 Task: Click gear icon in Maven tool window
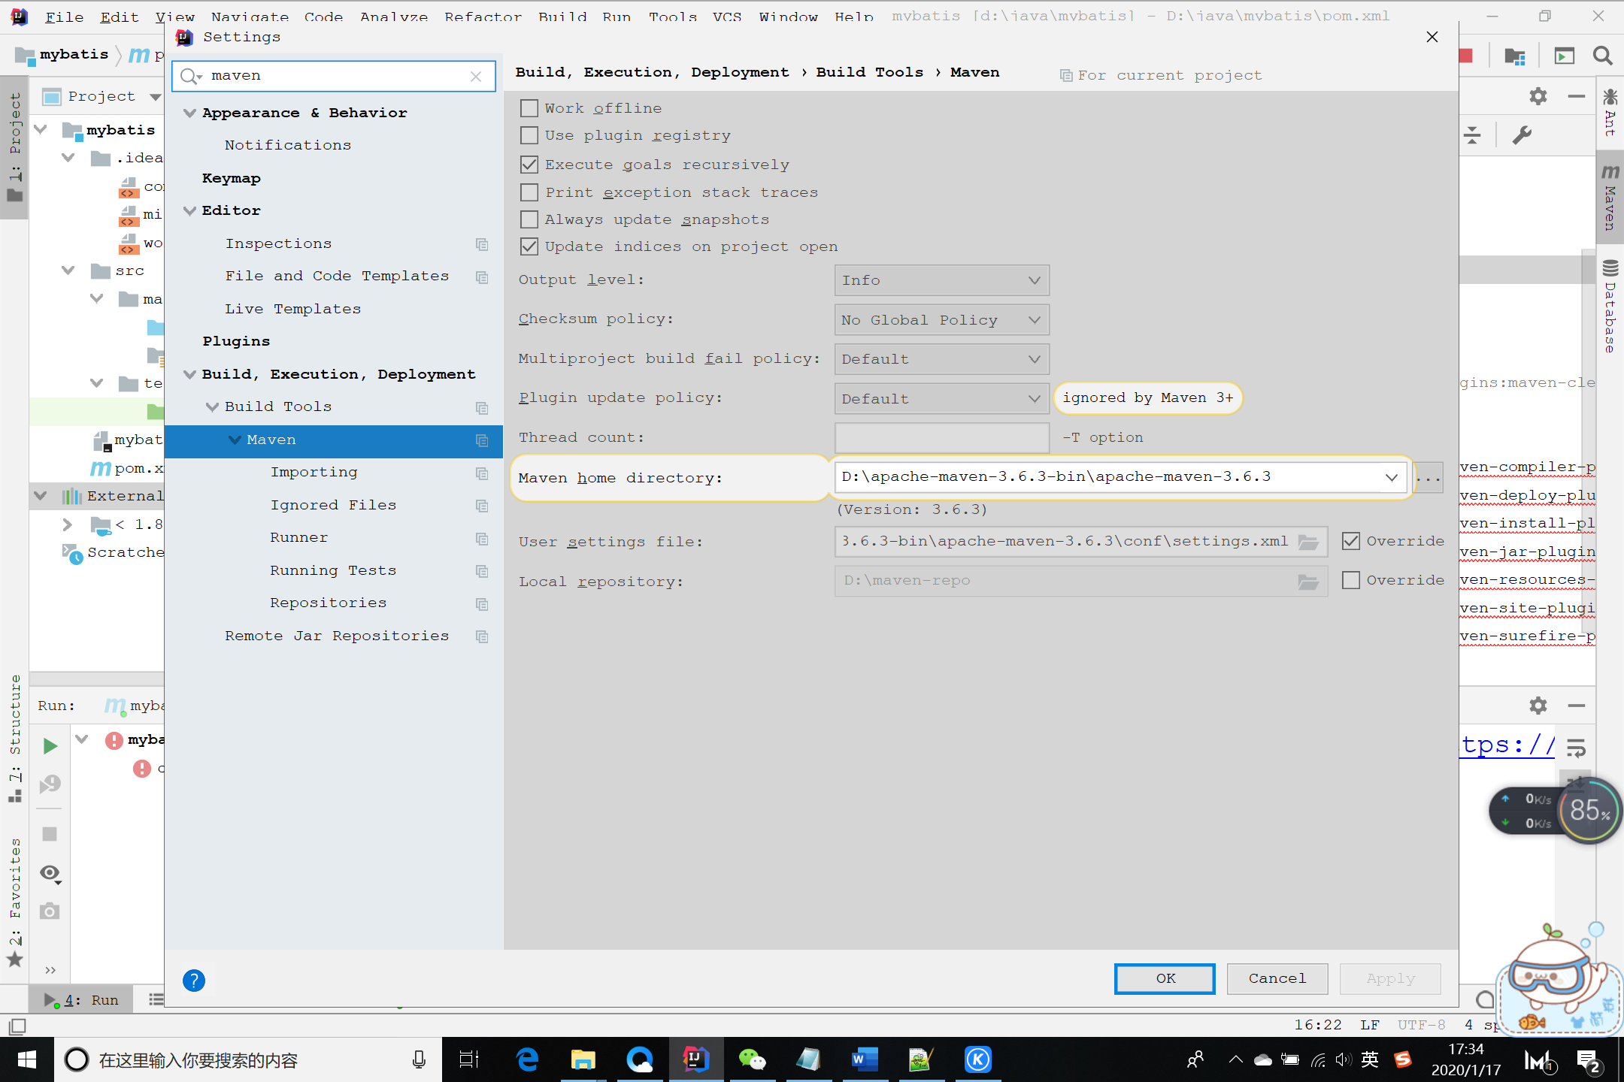pos(1538,96)
